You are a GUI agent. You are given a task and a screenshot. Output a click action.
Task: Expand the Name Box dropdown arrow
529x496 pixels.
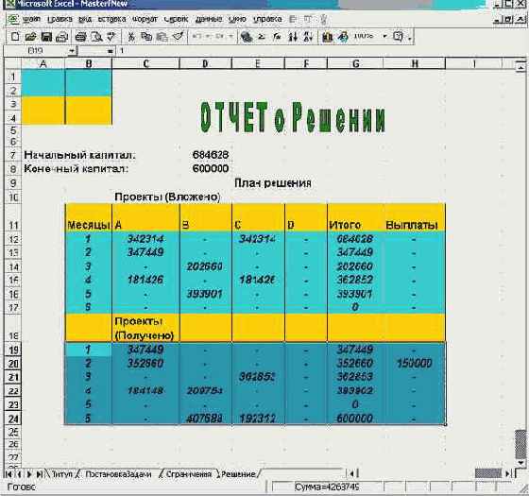(x=72, y=51)
